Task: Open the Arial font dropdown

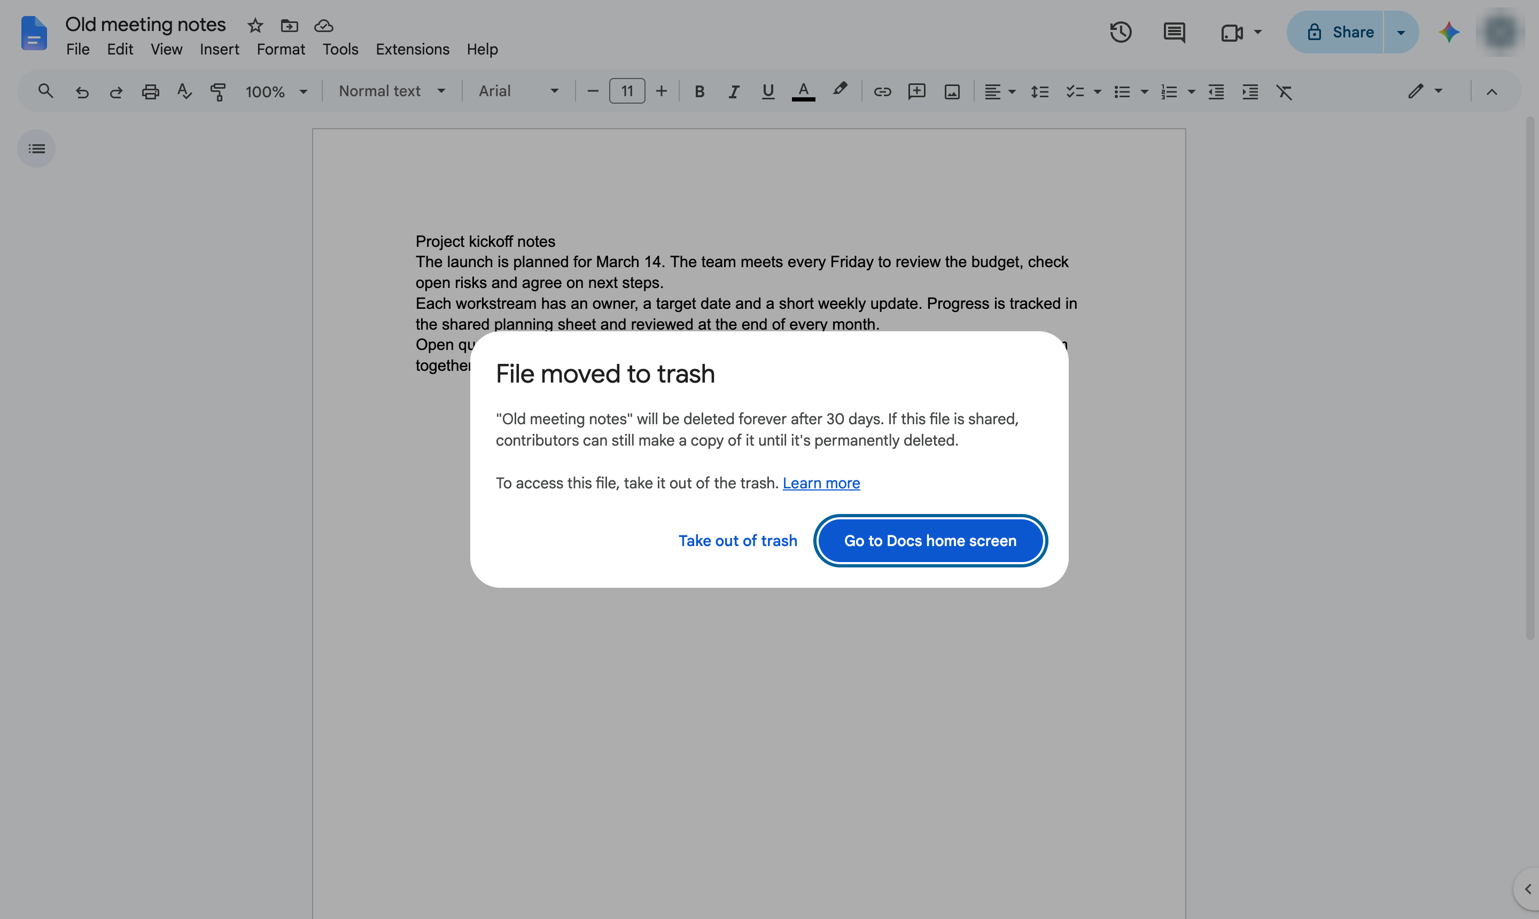Action: (518, 92)
